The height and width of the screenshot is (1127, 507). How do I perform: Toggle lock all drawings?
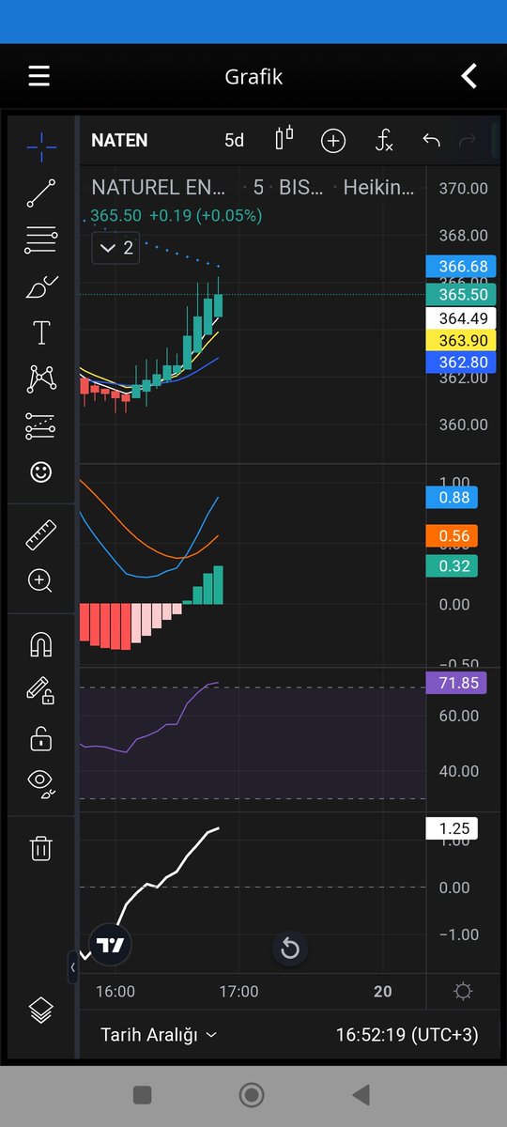[x=40, y=739]
